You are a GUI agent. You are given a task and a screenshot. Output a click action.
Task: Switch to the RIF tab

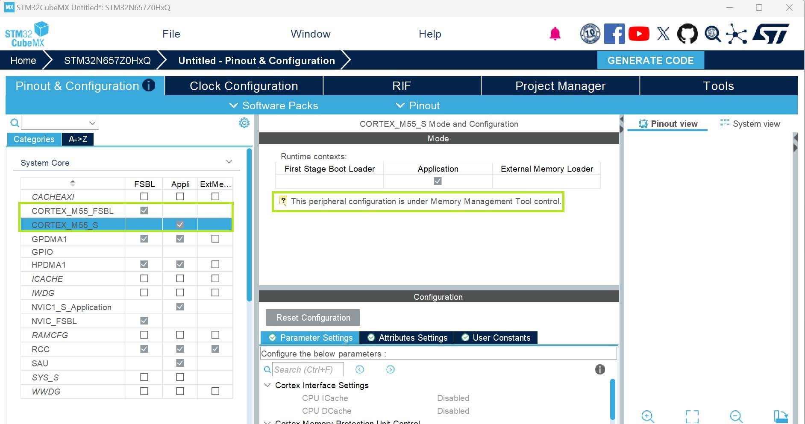[402, 86]
